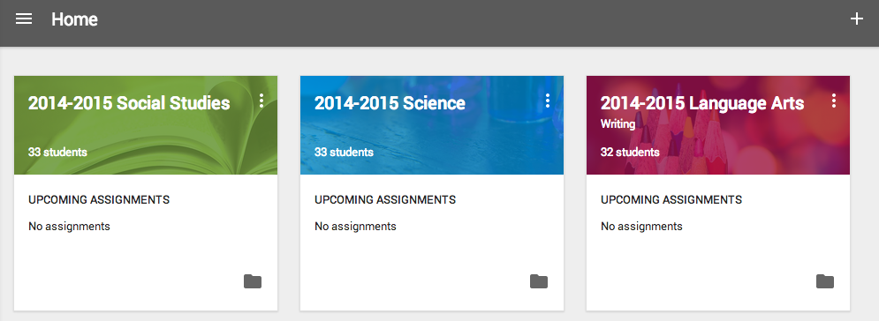Click the Home page title
The image size is (879, 321).
[x=74, y=19]
